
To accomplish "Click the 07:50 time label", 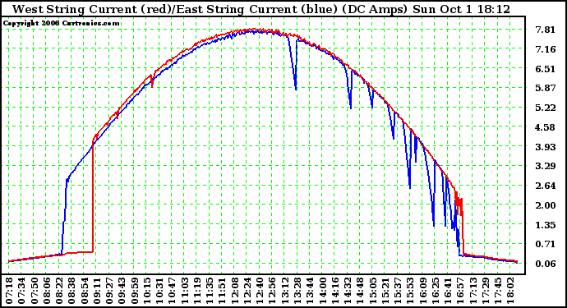I will (34, 291).
